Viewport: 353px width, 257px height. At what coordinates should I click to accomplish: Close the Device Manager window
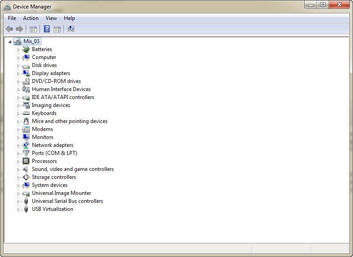[340, 5]
